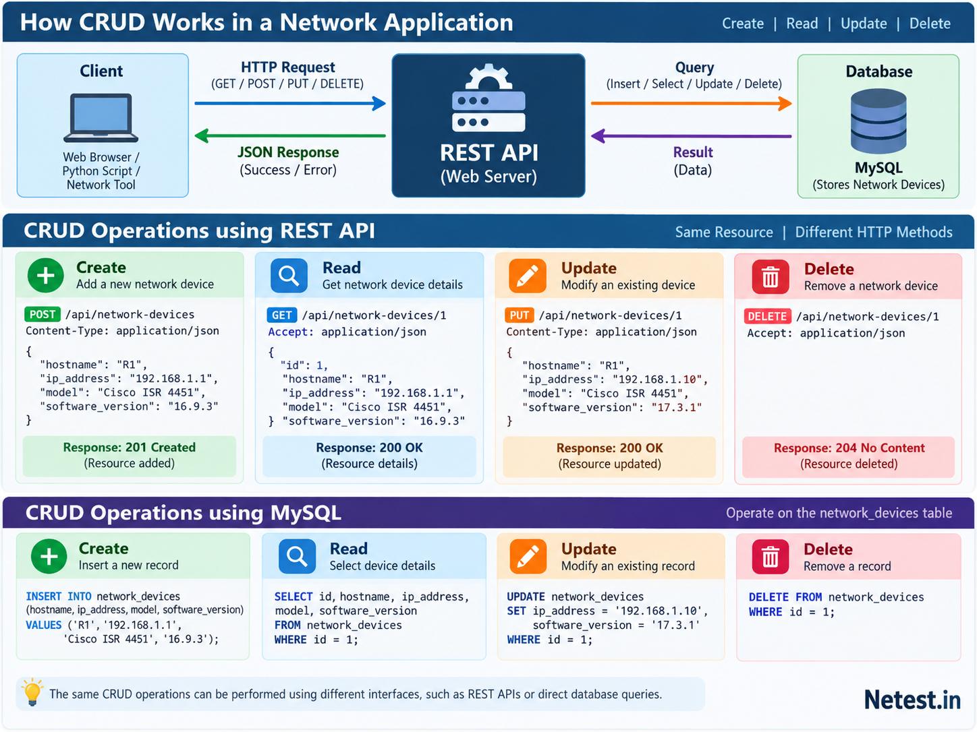This screenshot has width=977, height=732.
Task: Click the Netest.in logo
Action: pyautogui.click(x=912, y=700)
